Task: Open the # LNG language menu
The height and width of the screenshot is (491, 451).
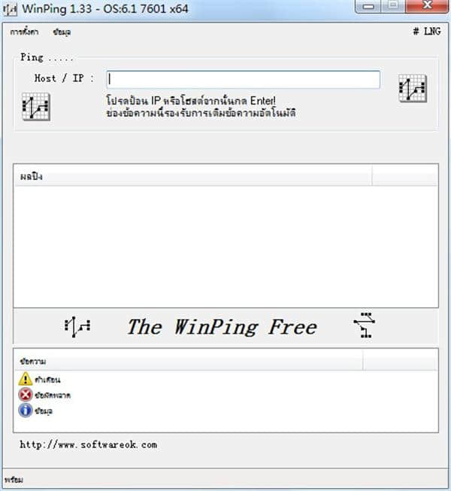Action: [427, 32]
